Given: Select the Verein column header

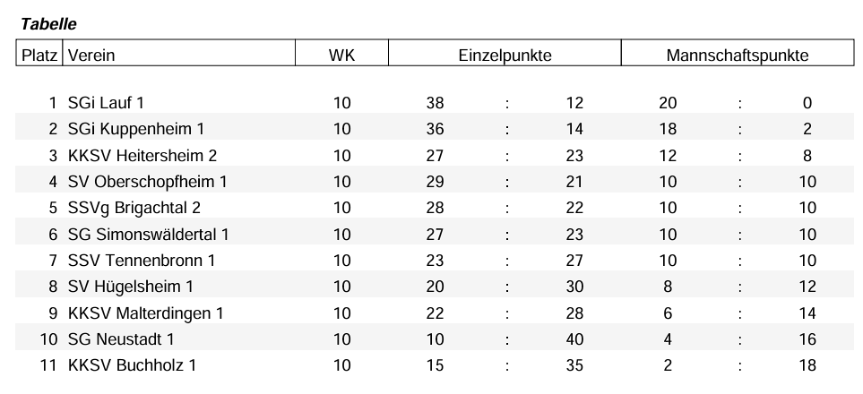Looking at the screenshot, I should click(91, 56).
